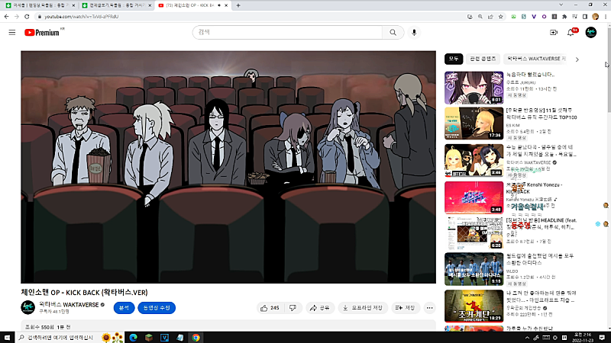Open more actions three-dot menu under video
Viewport: 611px width, 343px height.
point(429,308)
